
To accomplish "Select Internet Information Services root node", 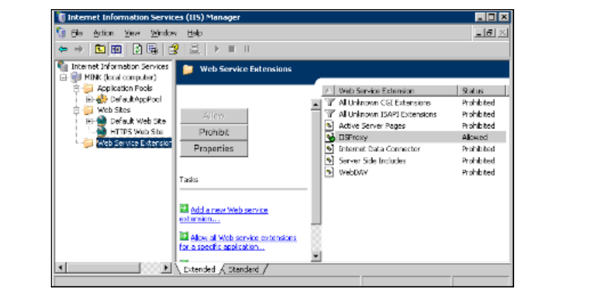I will click(x=119, y=67).
